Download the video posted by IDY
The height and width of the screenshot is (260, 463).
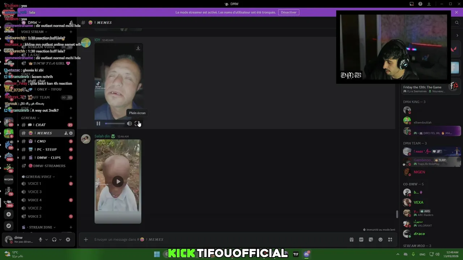[138, 48]
